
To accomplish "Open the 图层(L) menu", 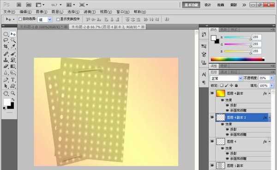I will (x=57, y=12).
